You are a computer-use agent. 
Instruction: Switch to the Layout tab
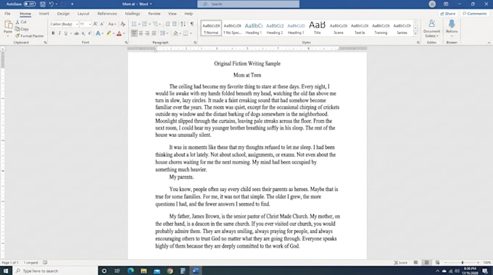coord(83,14)
